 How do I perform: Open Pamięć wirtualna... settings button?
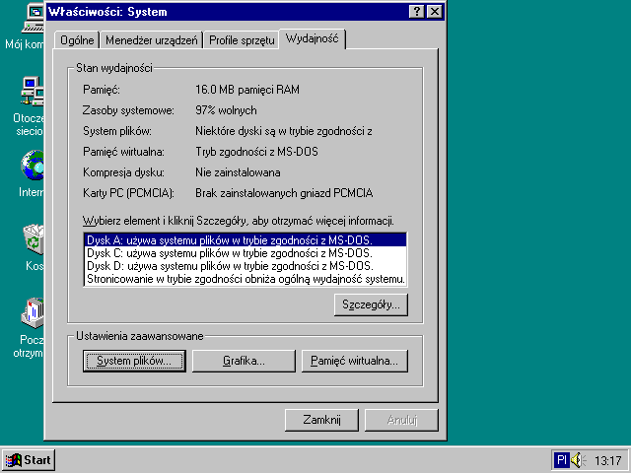pyautogui.click(x=355, y=361)
